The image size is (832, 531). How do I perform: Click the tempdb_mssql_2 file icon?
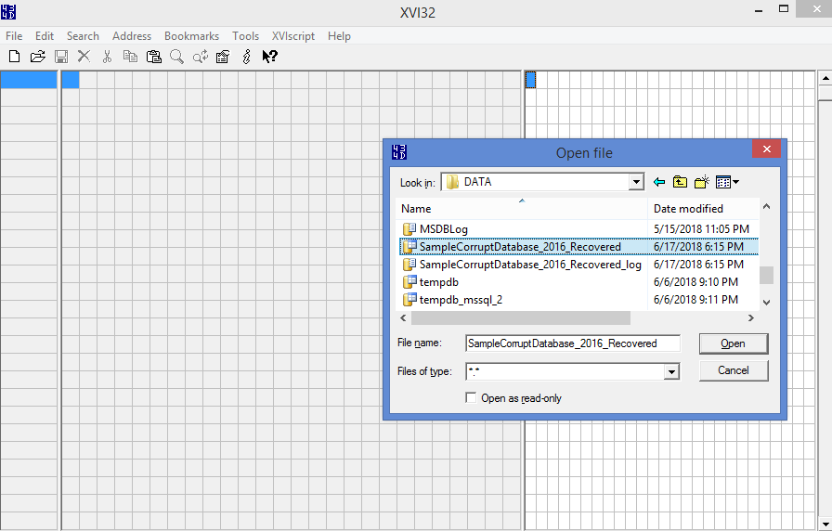coord(409,299)
